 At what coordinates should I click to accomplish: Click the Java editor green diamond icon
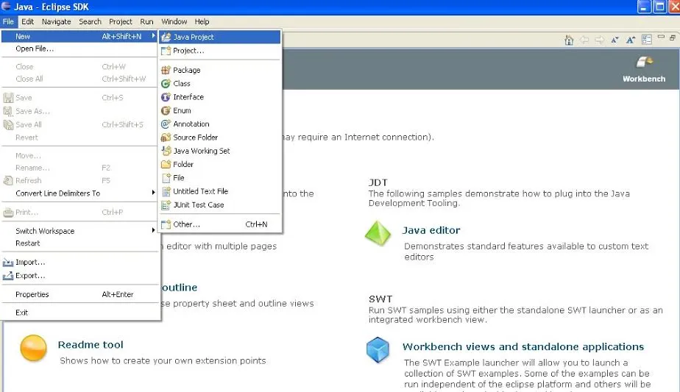378,234
